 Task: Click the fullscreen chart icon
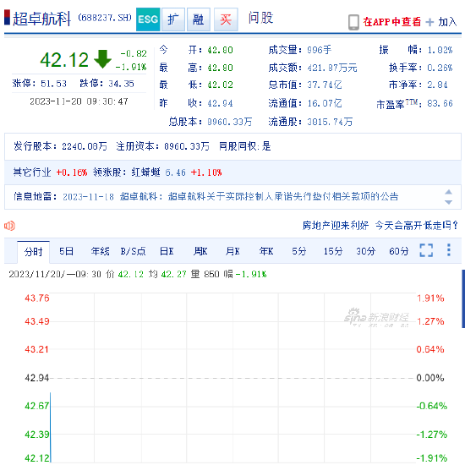tap(426, 250)
